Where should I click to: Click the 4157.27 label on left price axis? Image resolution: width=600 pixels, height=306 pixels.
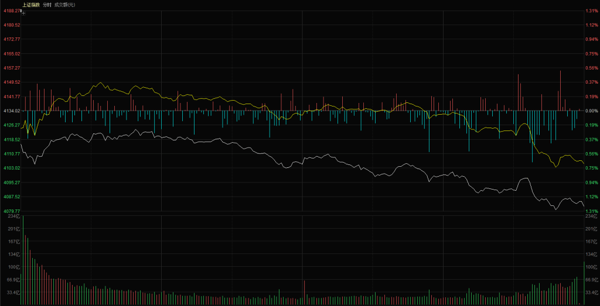tap(11, 68)
